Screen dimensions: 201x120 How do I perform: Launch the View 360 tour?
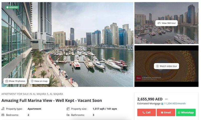(x=166, y=23)
